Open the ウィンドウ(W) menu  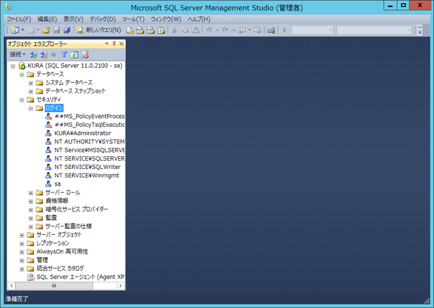click(166, 19)
